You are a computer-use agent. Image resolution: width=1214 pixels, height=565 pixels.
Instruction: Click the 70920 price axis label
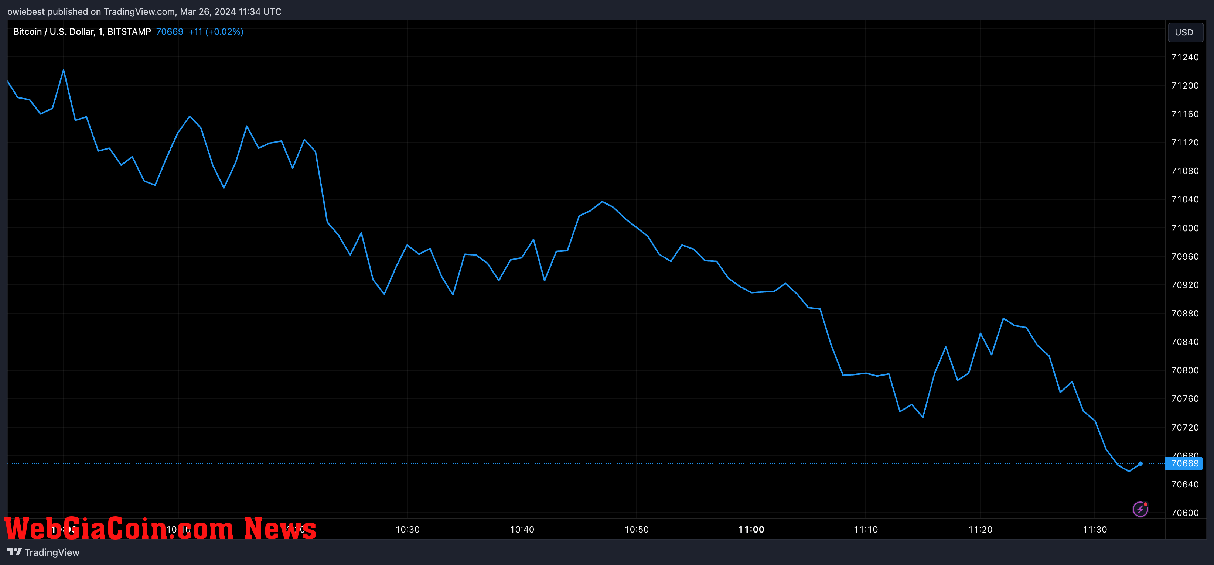pos(1185,285)
